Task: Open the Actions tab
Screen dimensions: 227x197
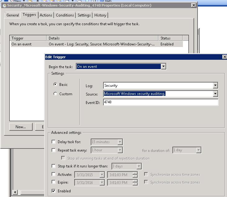Action: pos(46,15)
